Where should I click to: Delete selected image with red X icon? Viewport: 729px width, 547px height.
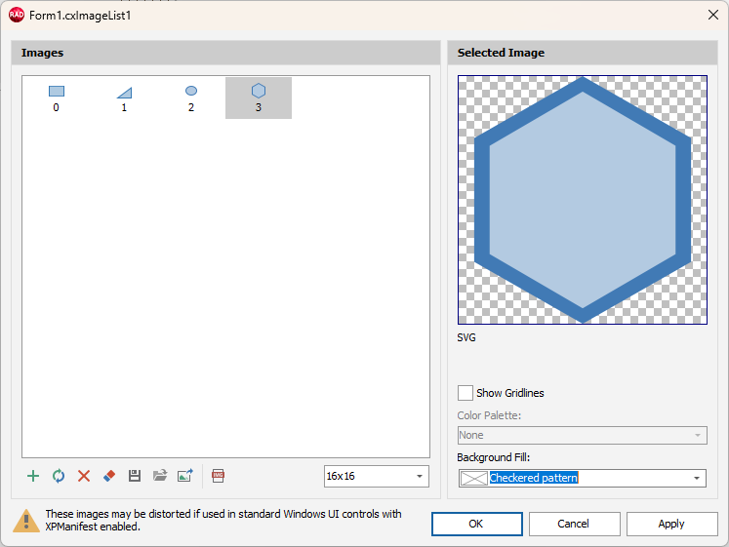click(84, 476)
